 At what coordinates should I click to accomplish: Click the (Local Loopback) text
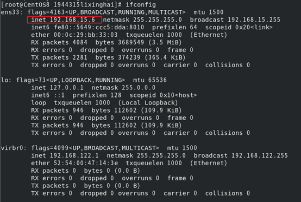[x=148, y=103]
